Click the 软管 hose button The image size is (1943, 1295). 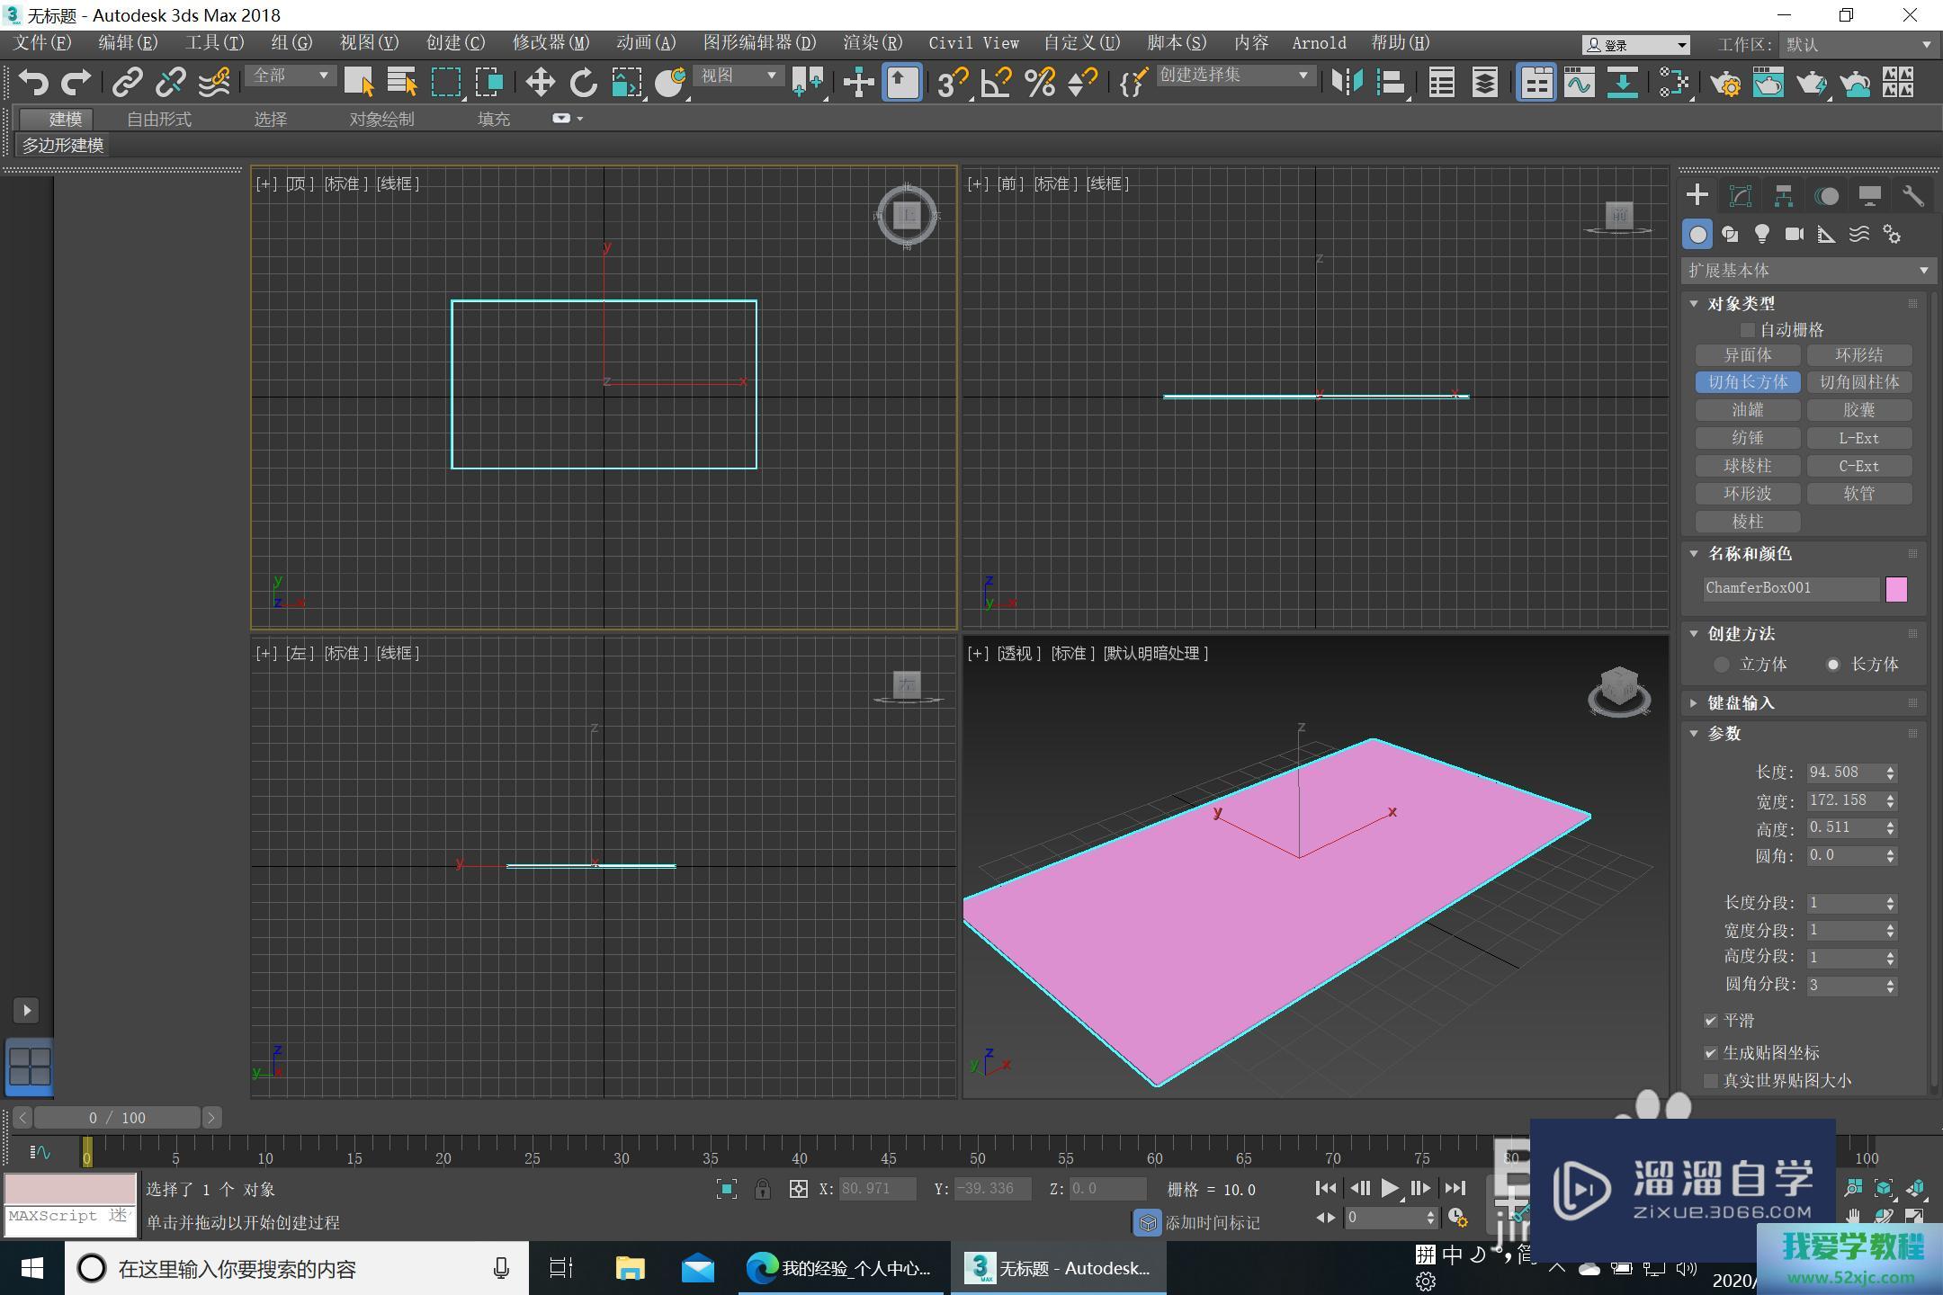[1858, 494]
